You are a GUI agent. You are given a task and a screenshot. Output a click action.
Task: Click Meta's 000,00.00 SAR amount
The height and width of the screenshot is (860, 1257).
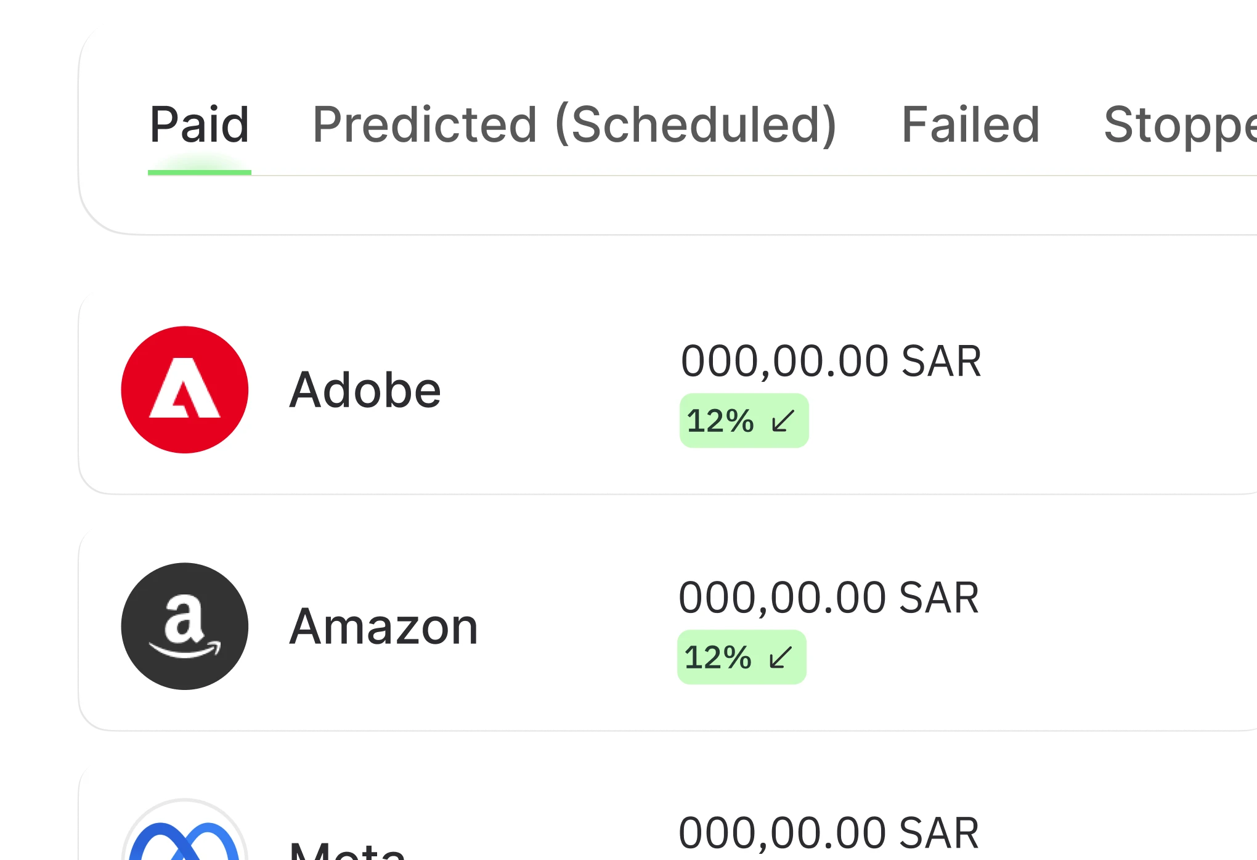click(x=828, y=834)
